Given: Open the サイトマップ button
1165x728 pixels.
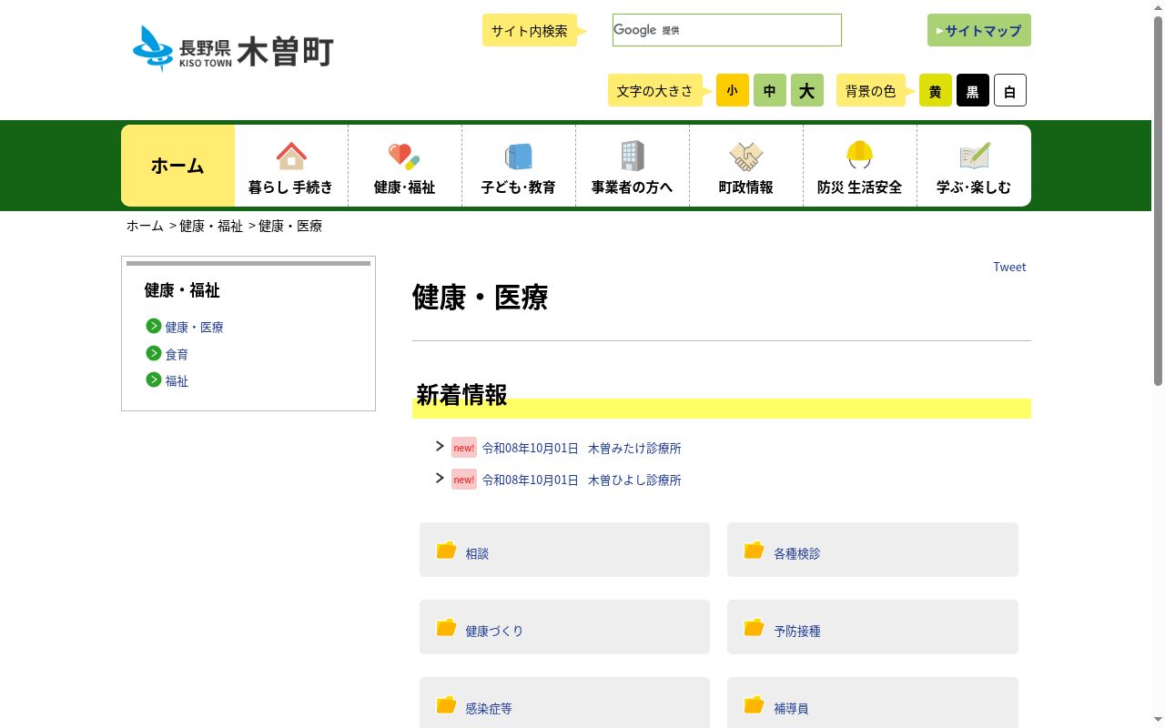Looking at the screenshot, I should click(x=979, y=30).
